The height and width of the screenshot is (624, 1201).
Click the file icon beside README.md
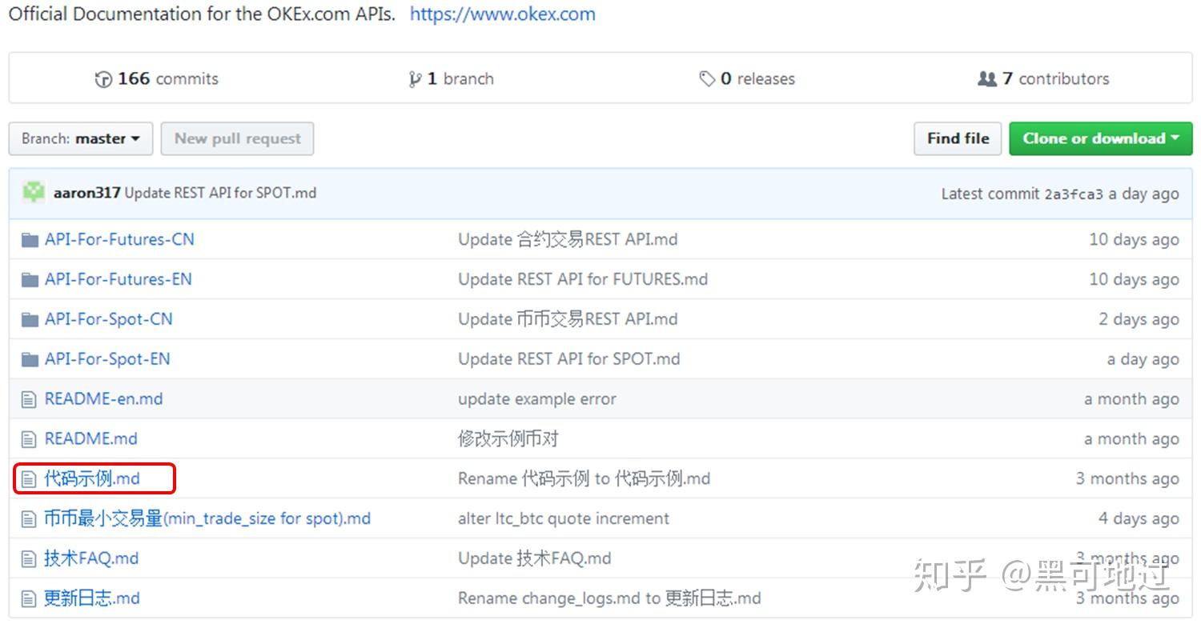click(x=27, y=438)
